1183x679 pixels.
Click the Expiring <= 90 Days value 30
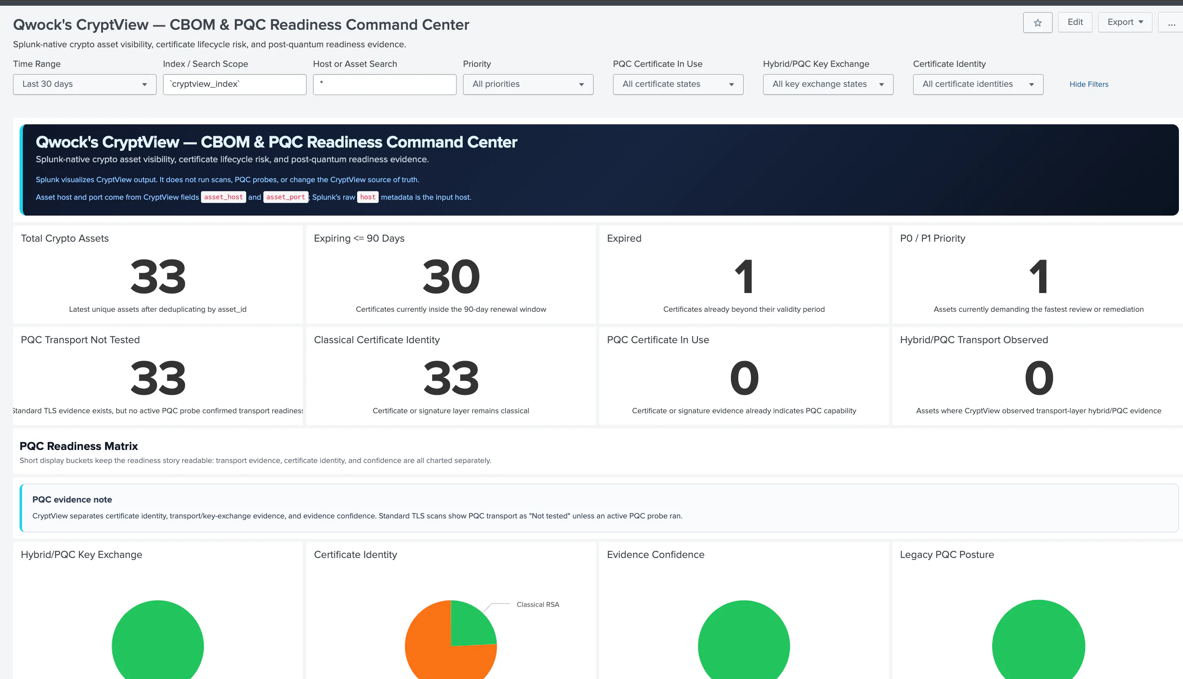point(451,277)
